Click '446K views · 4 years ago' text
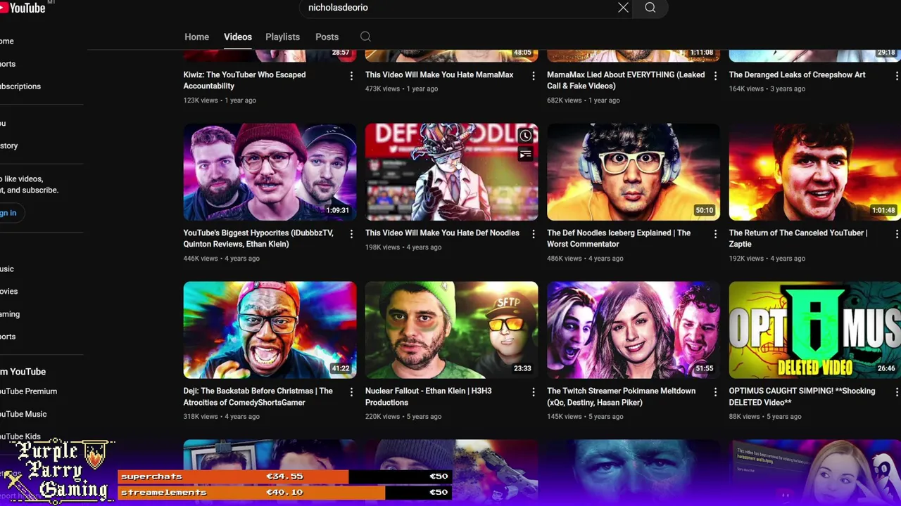 (x=222, y=259)
